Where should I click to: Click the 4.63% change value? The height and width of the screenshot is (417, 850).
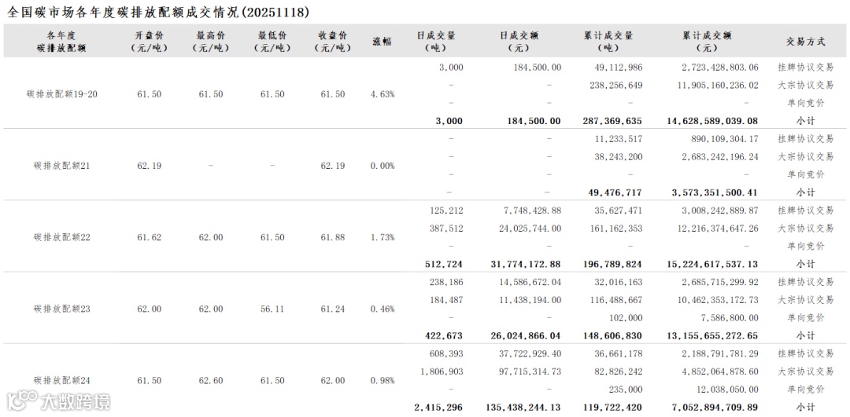[x=382, y=94]
